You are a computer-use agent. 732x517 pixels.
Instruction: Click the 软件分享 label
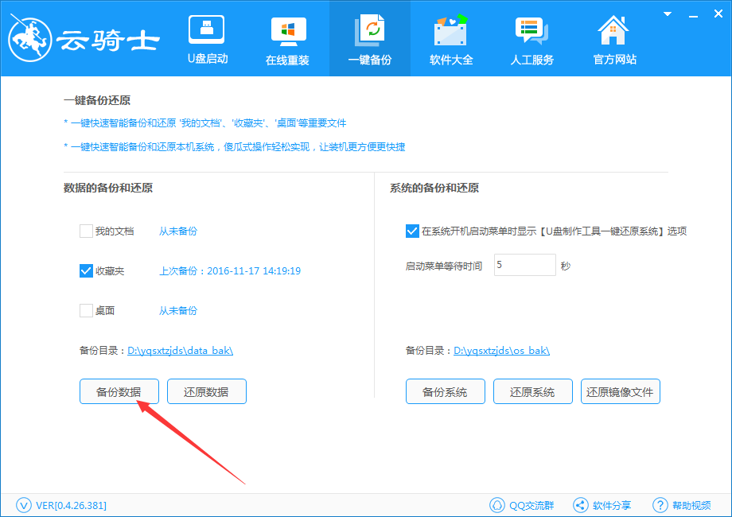[612, 505]
